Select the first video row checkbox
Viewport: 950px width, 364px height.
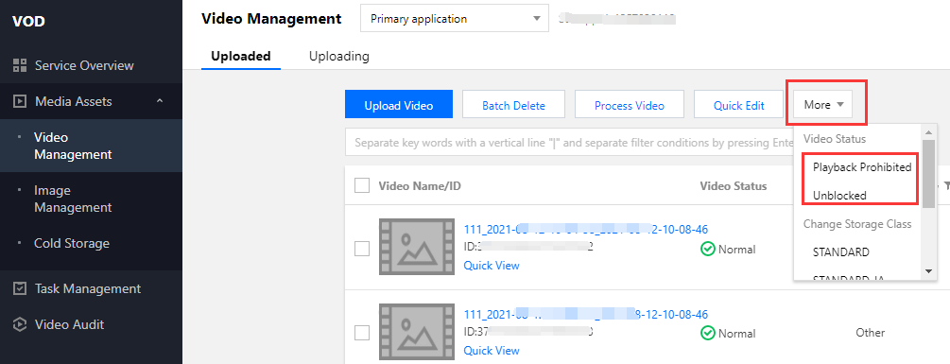362,249
